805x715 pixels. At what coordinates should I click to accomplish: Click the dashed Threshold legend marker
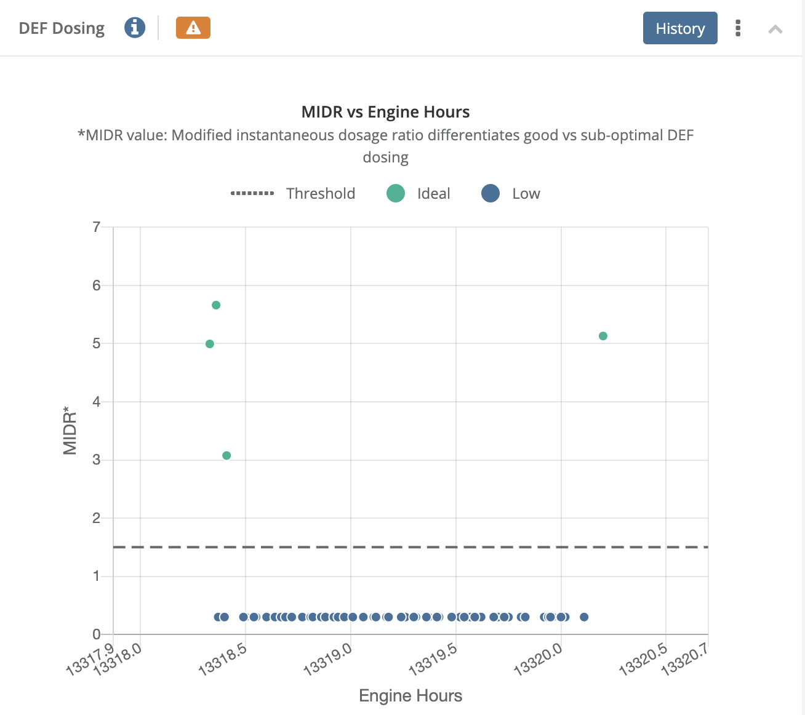coord(252,194)
